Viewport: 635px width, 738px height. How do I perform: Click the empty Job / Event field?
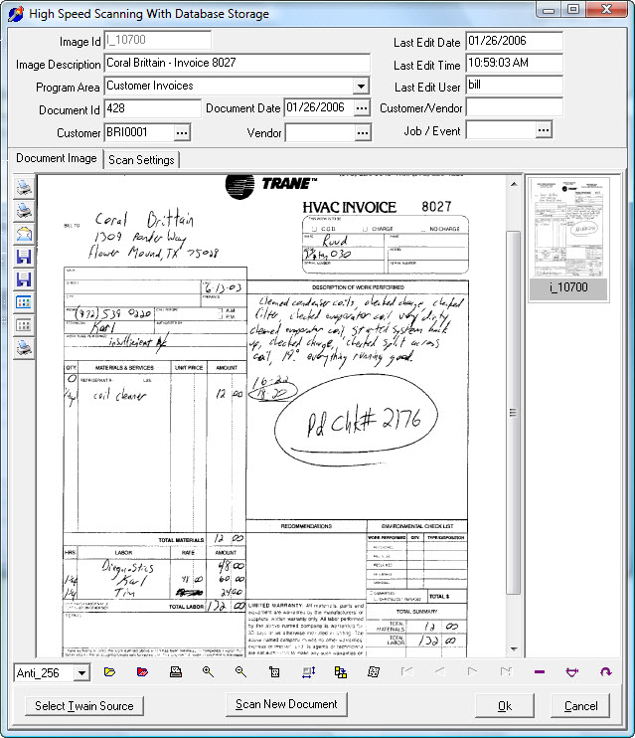pyautogui.click(x=501, y=130)
